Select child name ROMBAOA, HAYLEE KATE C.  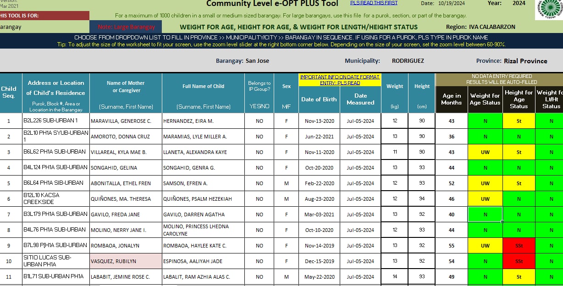[204, 246]
